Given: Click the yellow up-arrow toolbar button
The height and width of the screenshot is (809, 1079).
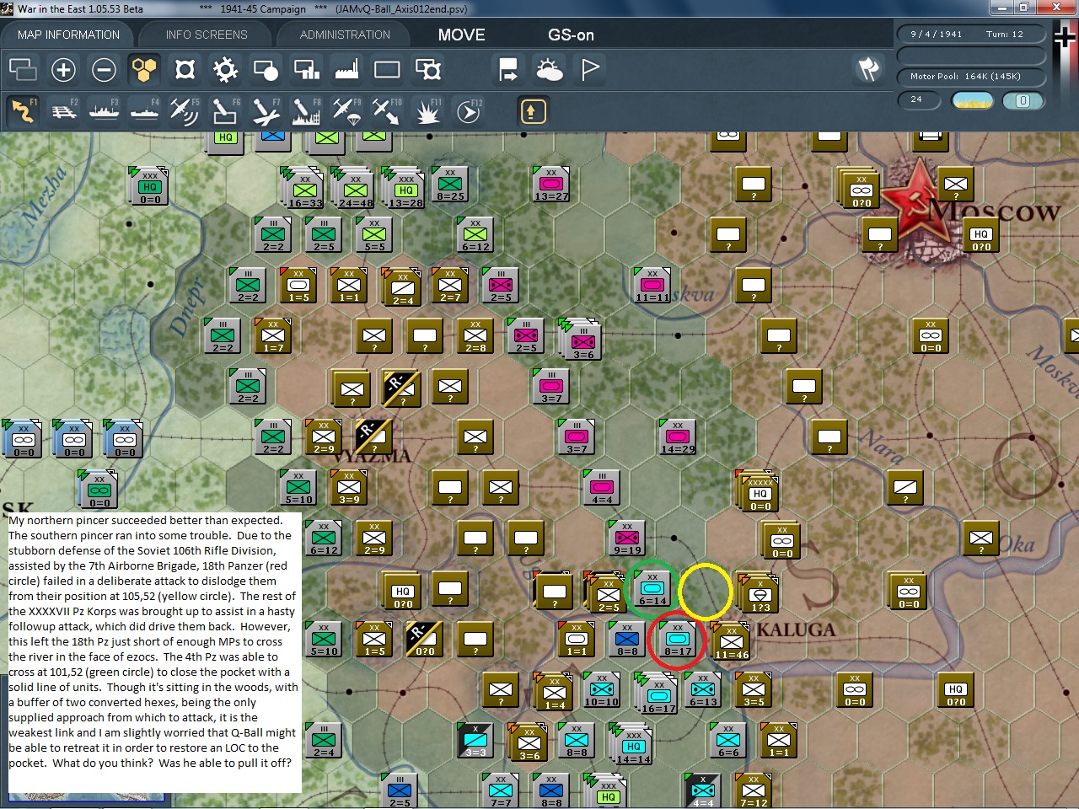Looking at the screenshot, I should click(x=533, y=111).
